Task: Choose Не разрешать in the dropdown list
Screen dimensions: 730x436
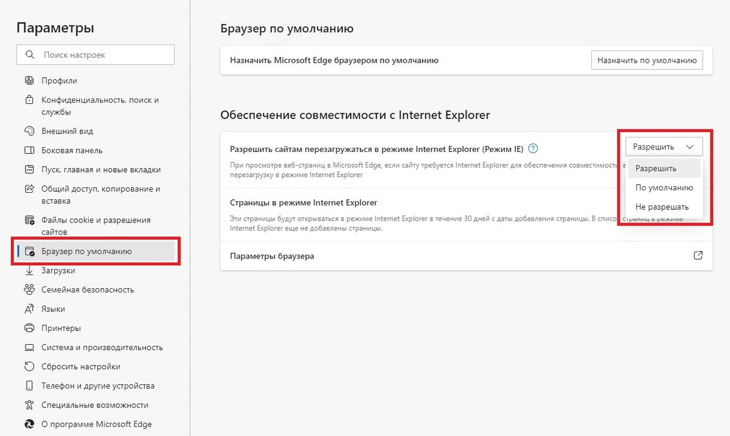Action: coord(664,207)
